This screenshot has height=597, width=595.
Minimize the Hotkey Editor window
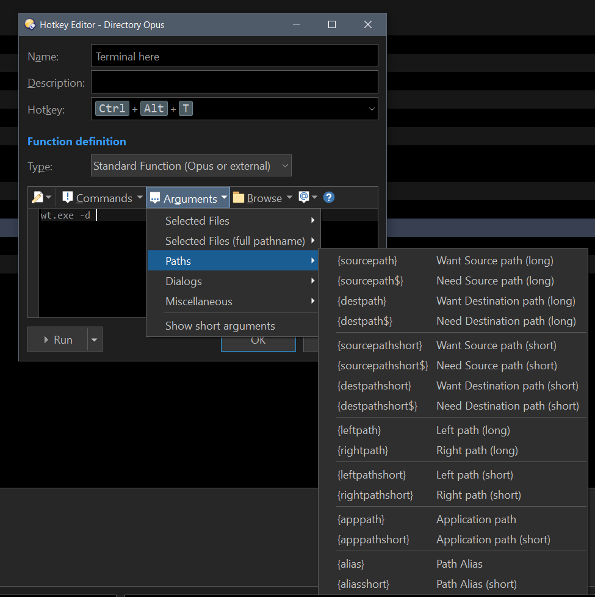tap(297, 24)
